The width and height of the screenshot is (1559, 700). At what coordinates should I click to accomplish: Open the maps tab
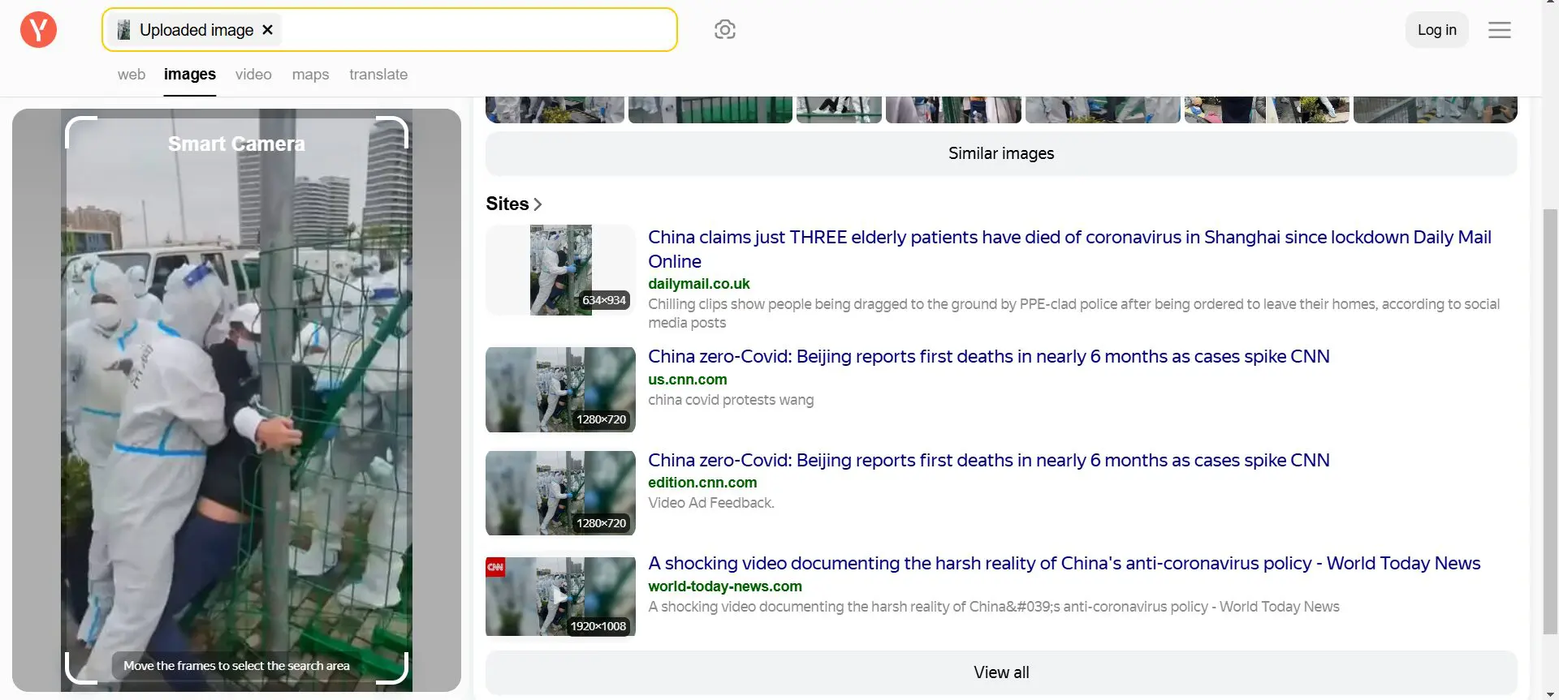point(310,75)
